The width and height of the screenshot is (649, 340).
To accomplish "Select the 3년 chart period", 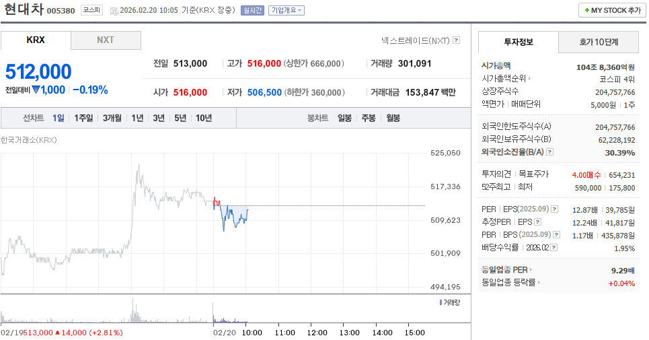I will tap(159, 118).
